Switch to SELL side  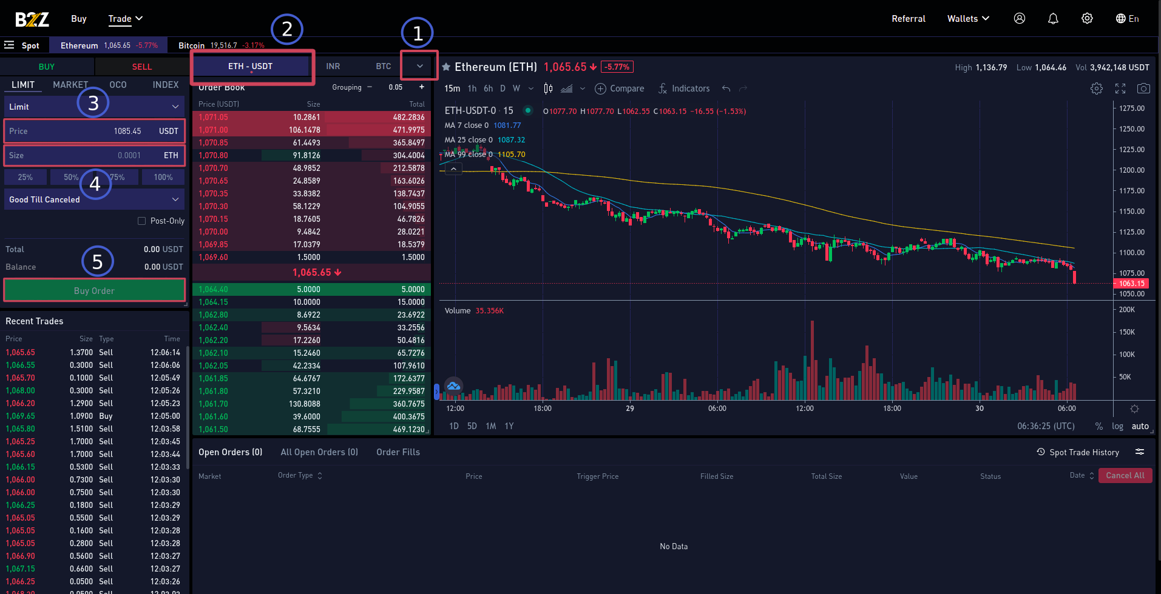point(142,67)
